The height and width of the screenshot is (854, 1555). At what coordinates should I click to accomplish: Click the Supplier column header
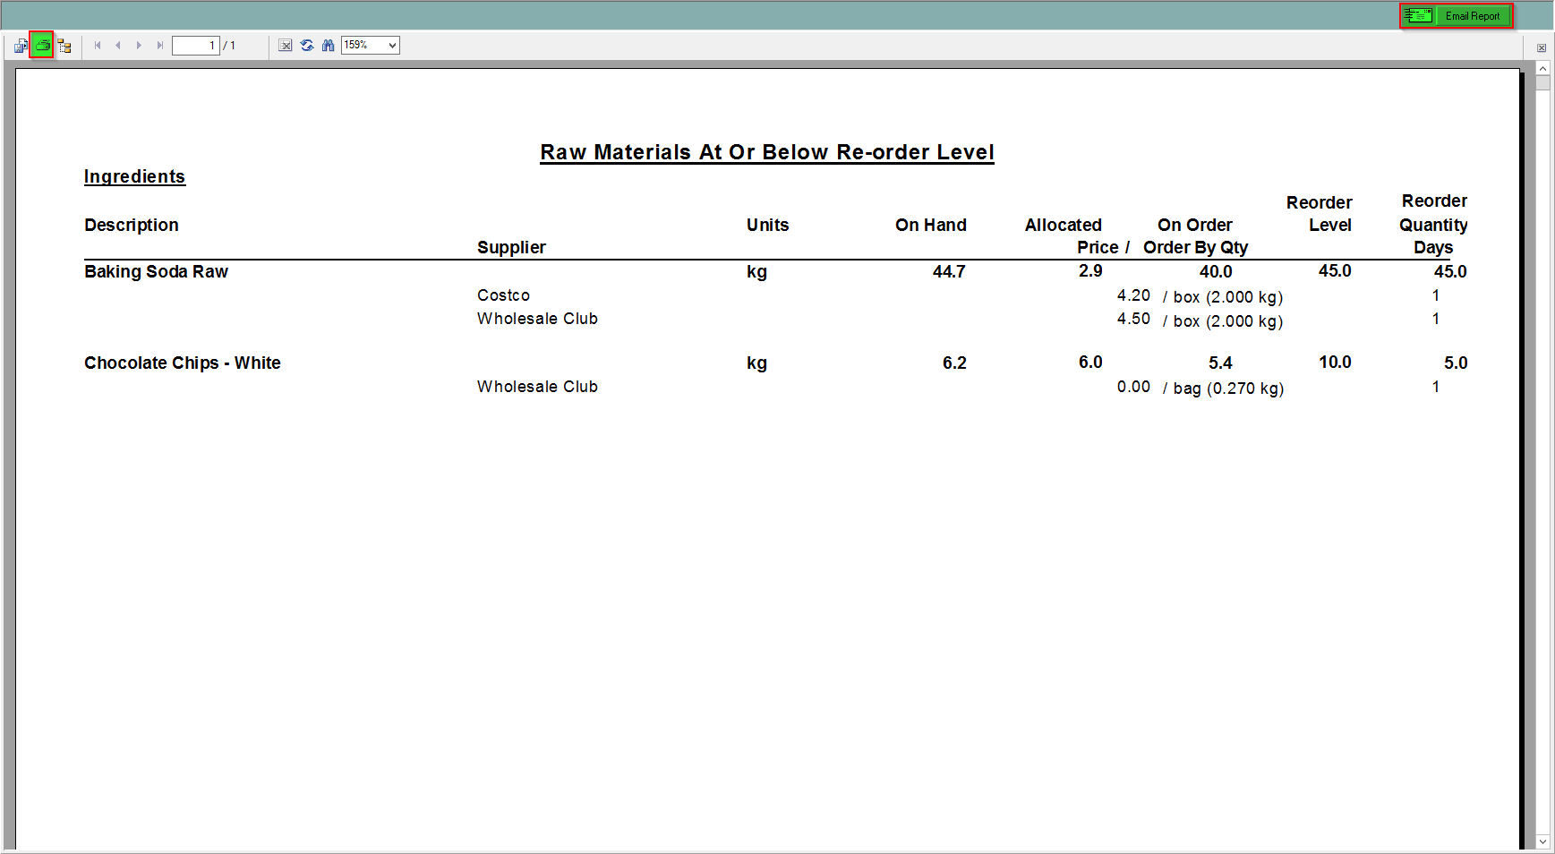[511, 247]
